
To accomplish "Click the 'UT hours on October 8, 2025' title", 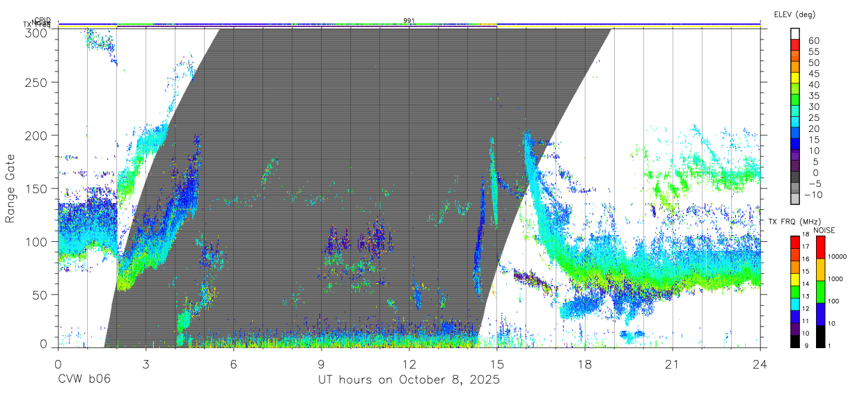I will point(409,380).
